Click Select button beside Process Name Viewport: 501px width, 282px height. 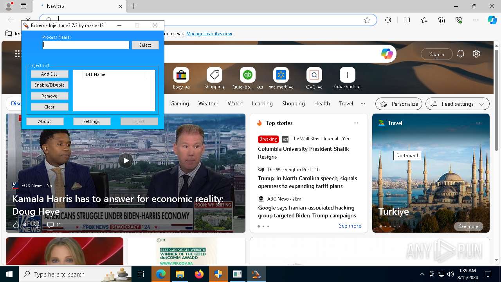(145, 45)
